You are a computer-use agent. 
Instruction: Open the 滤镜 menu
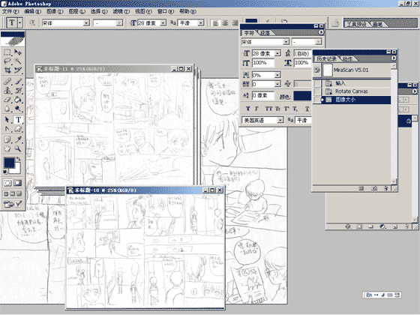coord(121,11)
